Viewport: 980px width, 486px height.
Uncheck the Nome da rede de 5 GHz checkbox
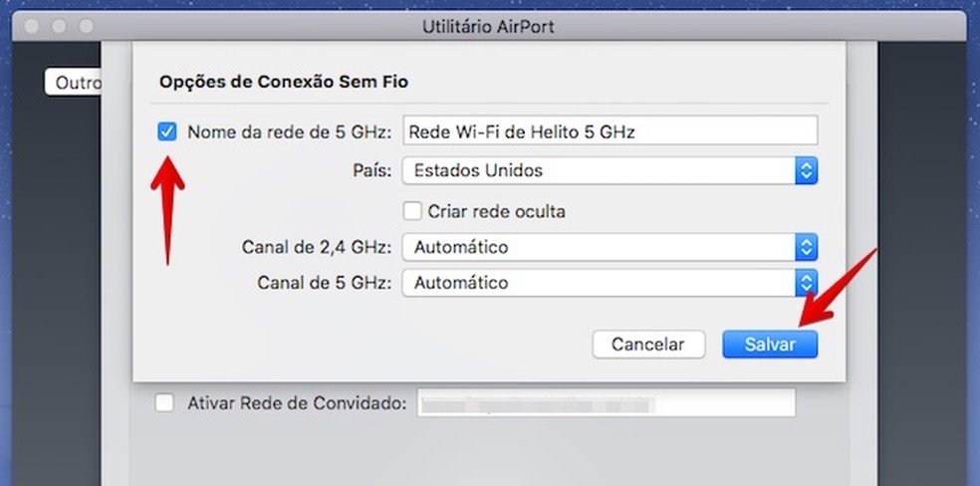[x=167, y=131]
